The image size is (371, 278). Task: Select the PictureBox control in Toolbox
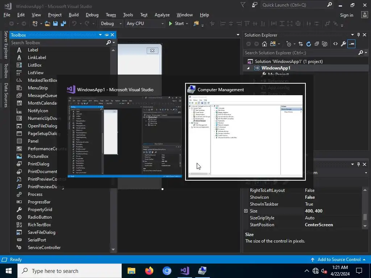38,156
